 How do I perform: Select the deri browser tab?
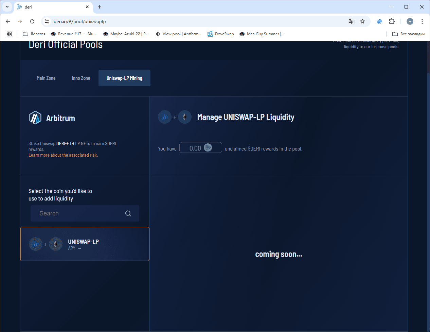[x=53, y=7]
